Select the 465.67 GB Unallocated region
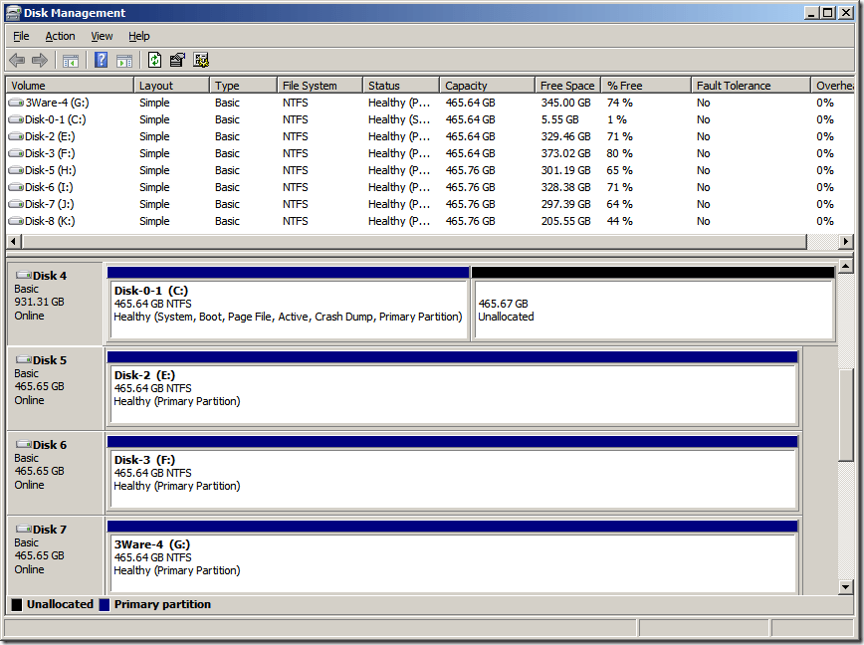The height and width of the screenshot is (645, 864). click(652, 310)
